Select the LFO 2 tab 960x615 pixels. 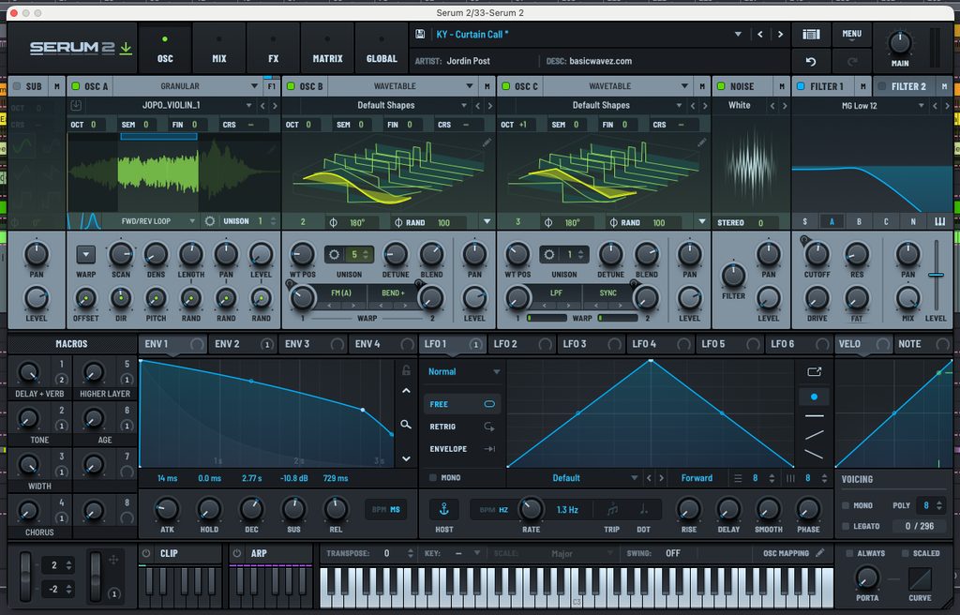pyautogui.click(x=521, y=344)
